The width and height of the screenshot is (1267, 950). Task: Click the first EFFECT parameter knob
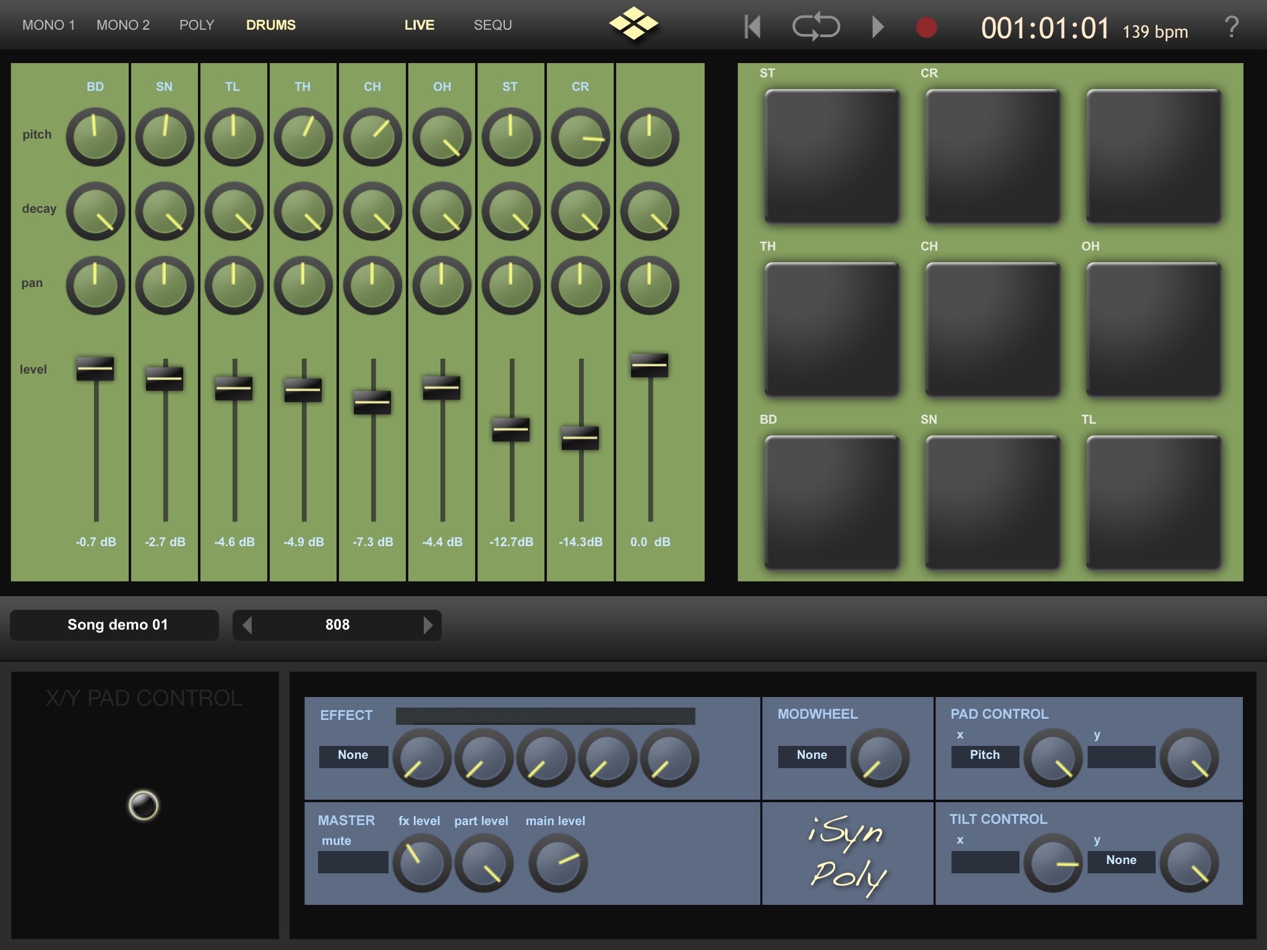tap(422, 758)
